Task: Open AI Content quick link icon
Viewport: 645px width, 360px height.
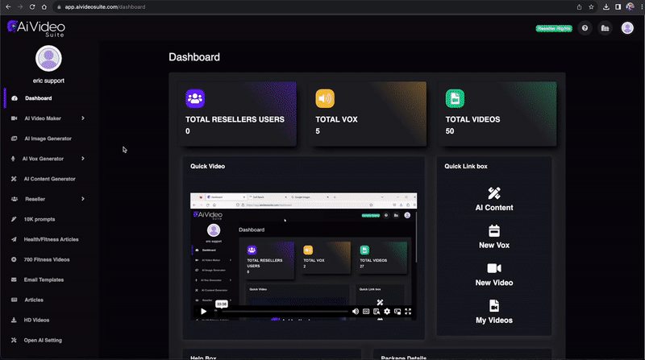Action: click(x=494, y=193)
